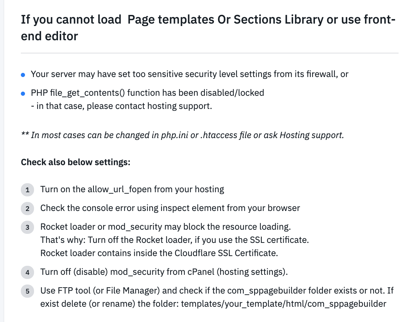This screenshot has height=322, width=409.
Task: Click the page heading about Page templates
Action: click(208, 28)
